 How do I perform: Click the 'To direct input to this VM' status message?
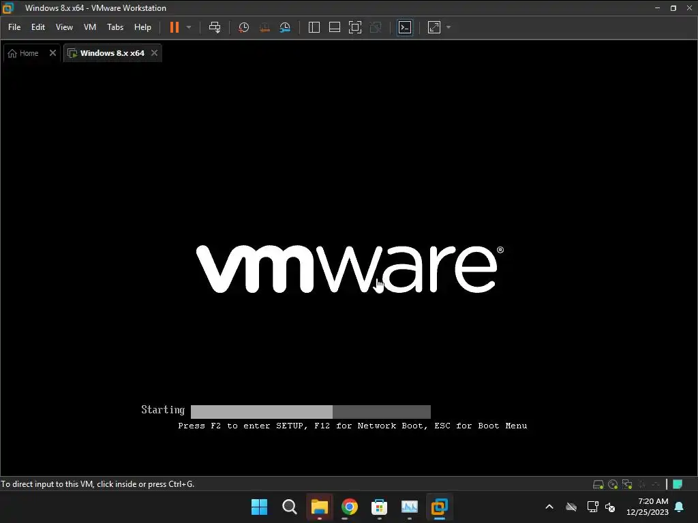click(x=97, y=484)
